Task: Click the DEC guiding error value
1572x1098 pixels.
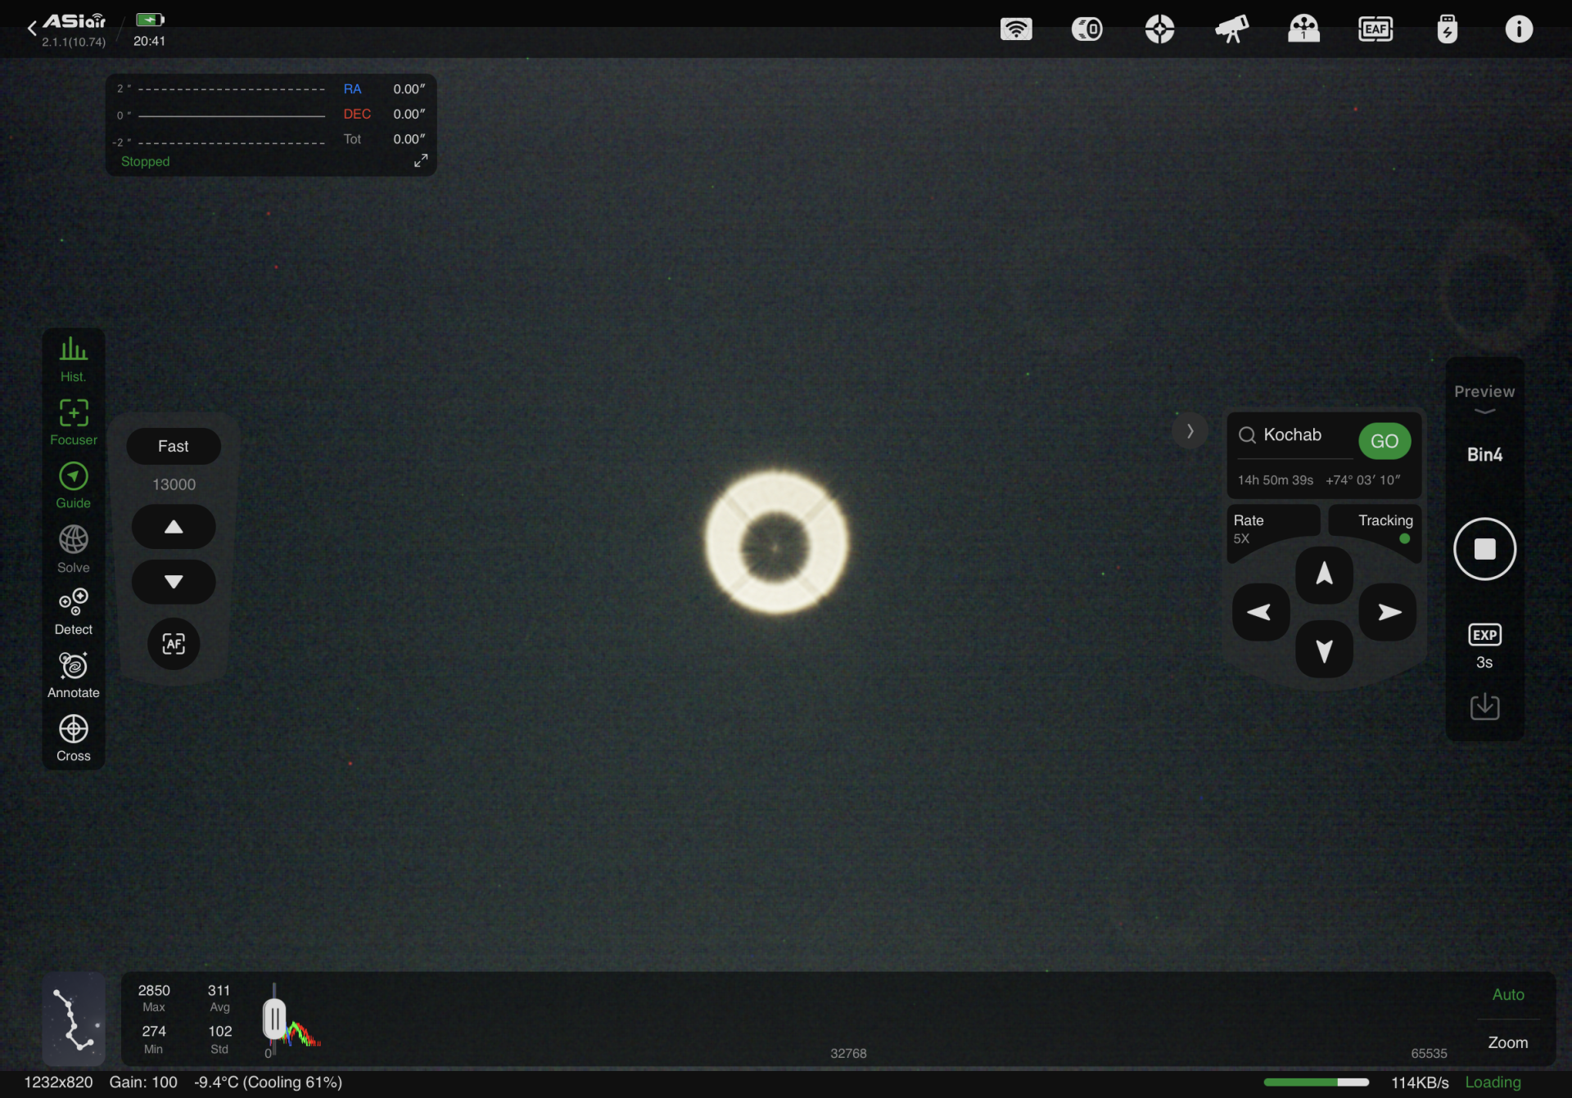Action: (409, 114)
